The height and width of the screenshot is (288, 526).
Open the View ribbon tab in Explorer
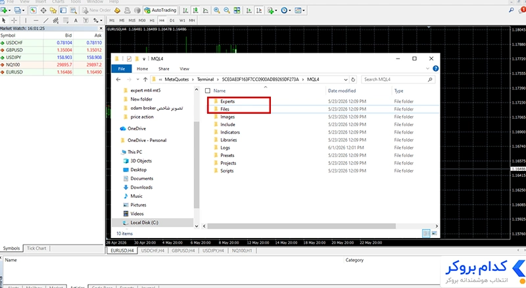click(184, 69)
